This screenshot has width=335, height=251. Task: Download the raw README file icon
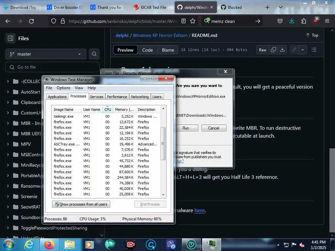pyautogui.click(x=282, y=50)
